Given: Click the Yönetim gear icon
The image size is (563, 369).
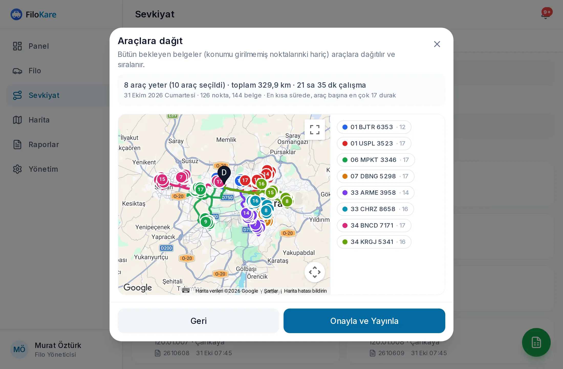Looking at the screenshot, I should click(x=17, y=169).
